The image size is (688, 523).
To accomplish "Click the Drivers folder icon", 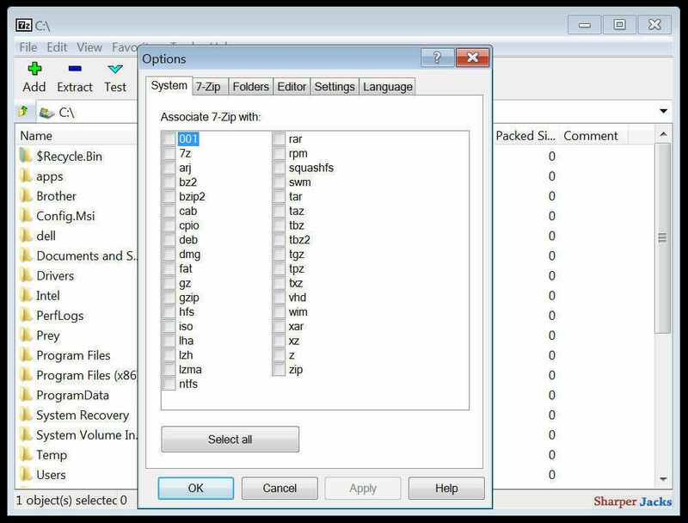I will point(27,275).
